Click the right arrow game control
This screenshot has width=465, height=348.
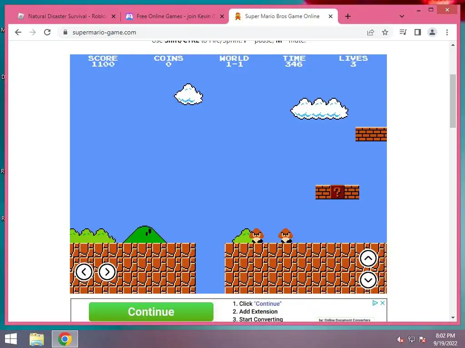pyautogui.click(x=107, y=272)
